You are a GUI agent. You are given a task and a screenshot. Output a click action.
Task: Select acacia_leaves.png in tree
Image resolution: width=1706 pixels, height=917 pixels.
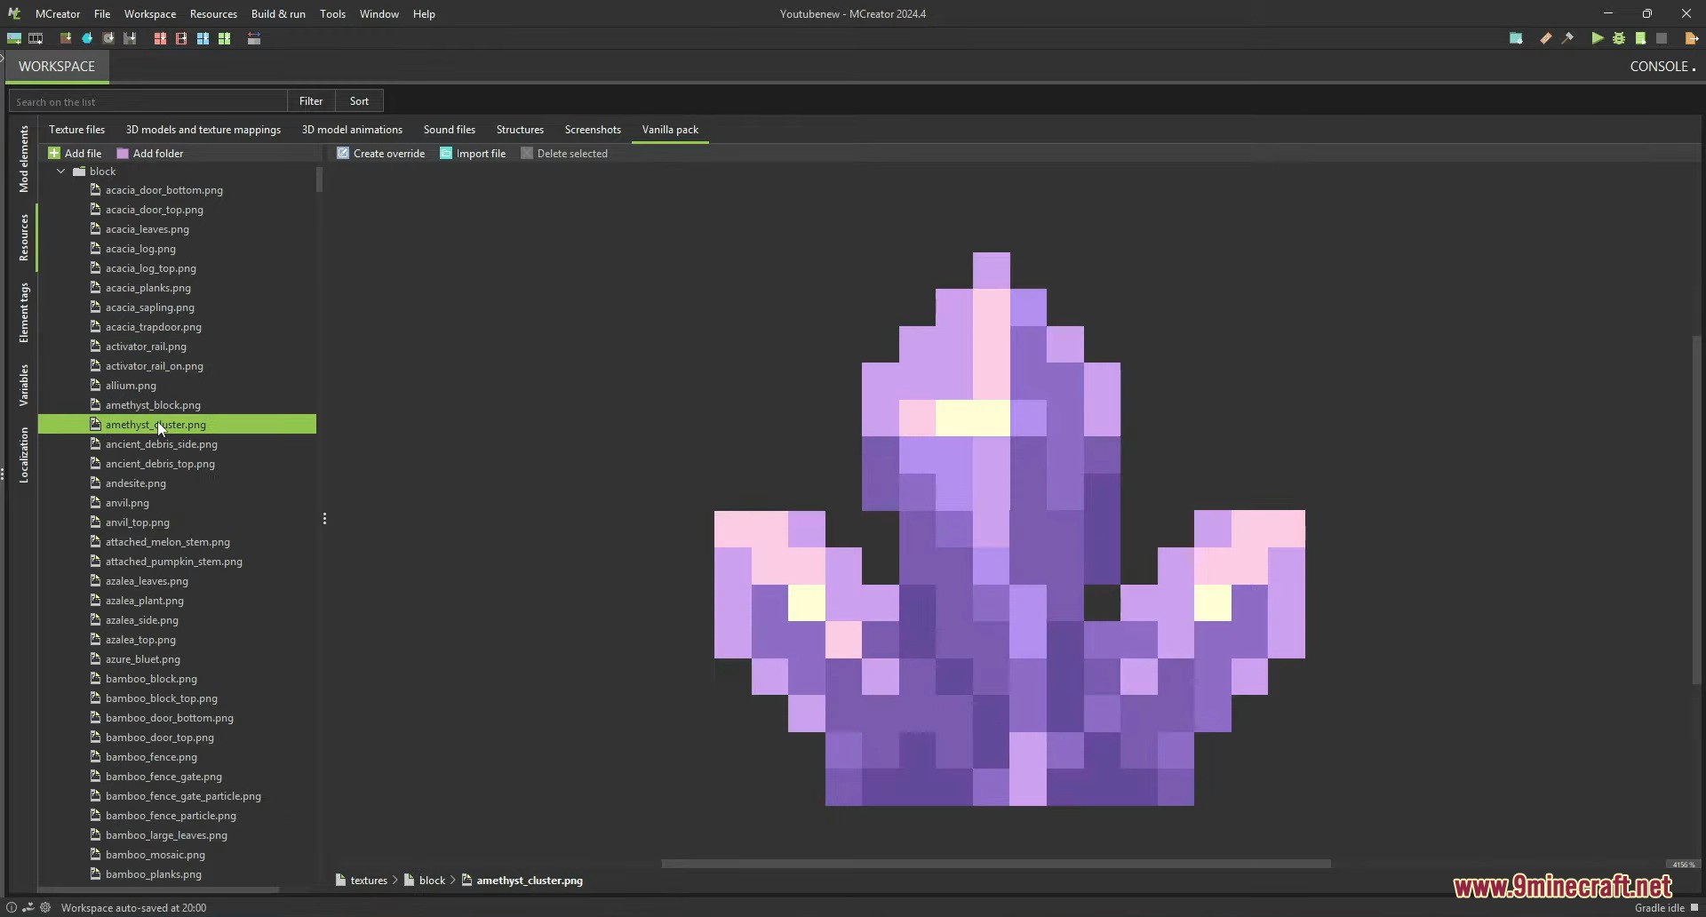(147, 229)
